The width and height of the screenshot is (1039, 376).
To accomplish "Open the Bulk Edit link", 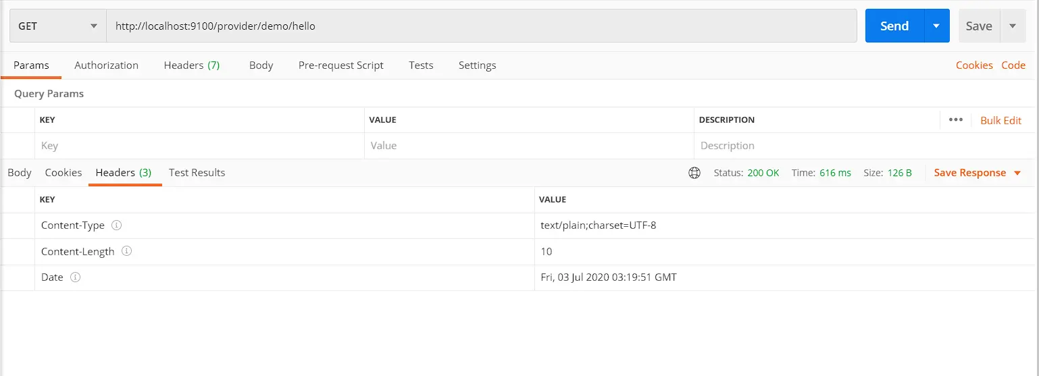I will [1000, 120].
